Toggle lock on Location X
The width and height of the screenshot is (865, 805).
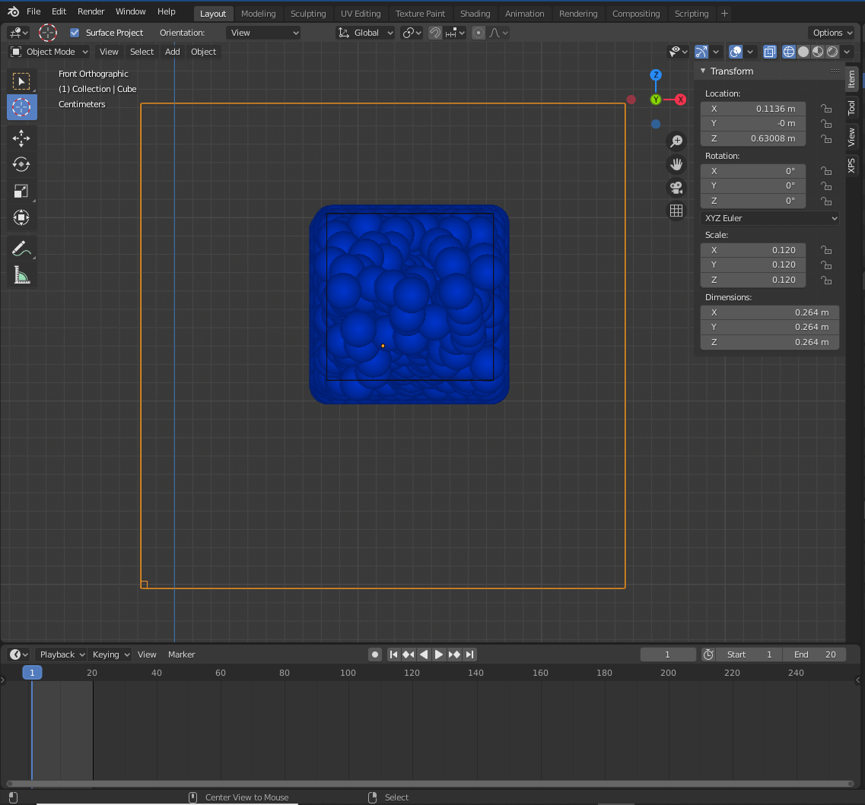click(x=825, y=109)
